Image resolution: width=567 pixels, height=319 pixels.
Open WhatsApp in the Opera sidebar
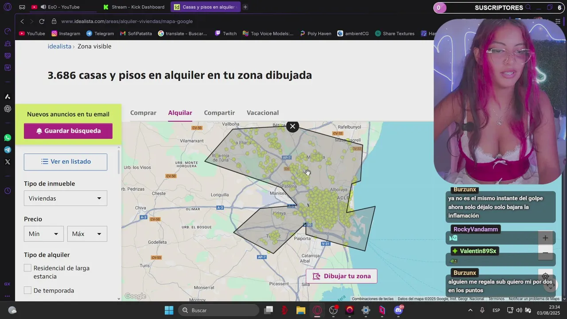point(8,138)
